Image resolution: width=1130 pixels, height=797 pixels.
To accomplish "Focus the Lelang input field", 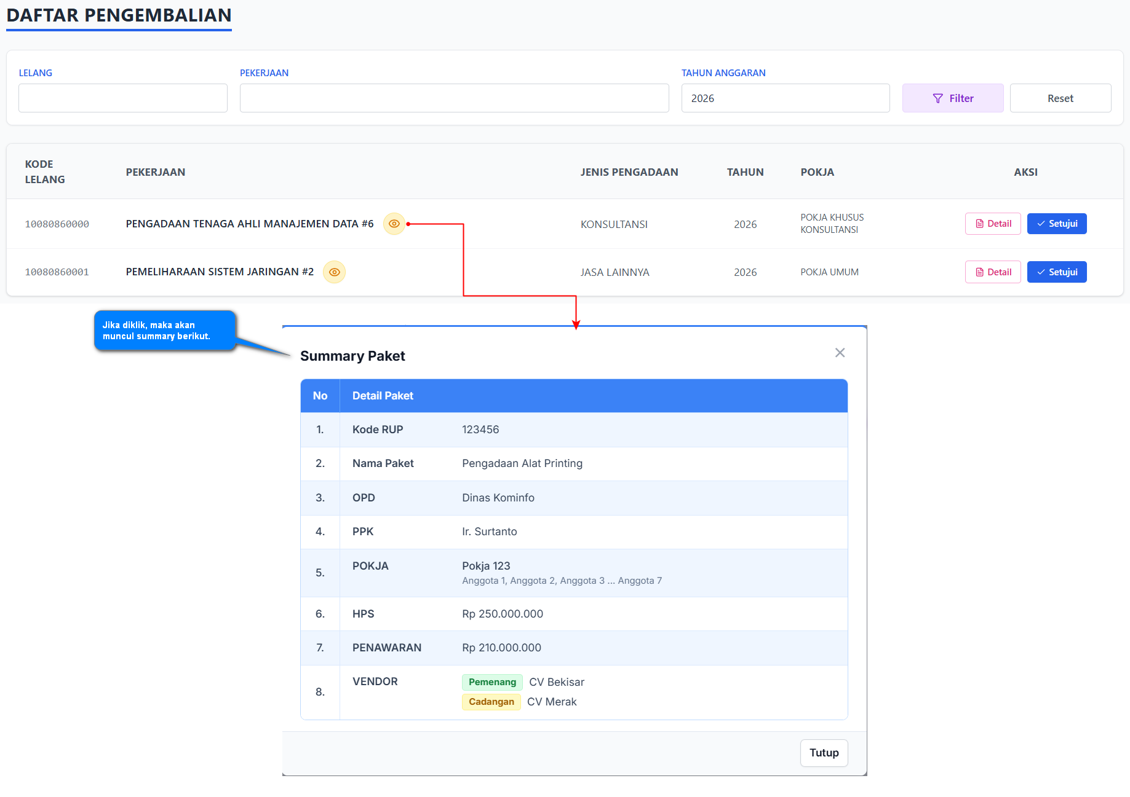I will pyautogui.click(x=123, y=98).
